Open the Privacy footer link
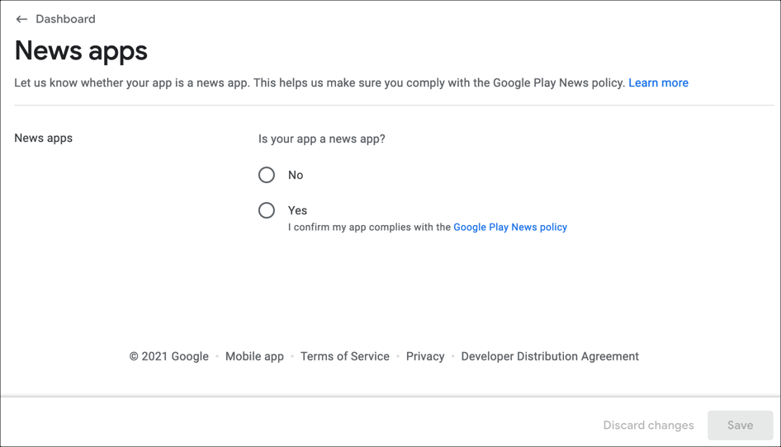 [425, 356]
